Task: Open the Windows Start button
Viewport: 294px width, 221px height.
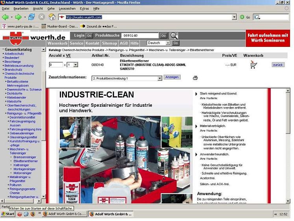Action: pyautogui.click(x=8, y=214)
